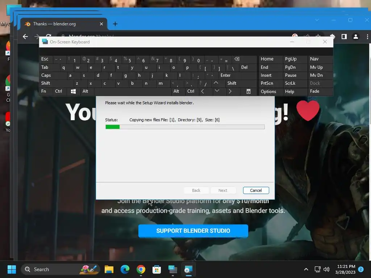This screenshot has width=371, height=278.
Task: Click the Mv Up key
Action: coord(320,67)
